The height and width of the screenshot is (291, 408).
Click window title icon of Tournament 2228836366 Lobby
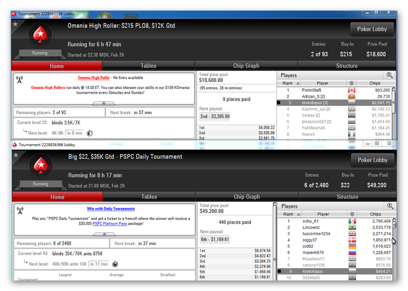(x=15, y=145)
